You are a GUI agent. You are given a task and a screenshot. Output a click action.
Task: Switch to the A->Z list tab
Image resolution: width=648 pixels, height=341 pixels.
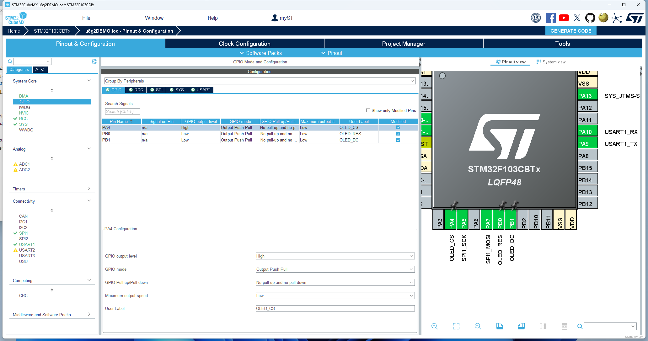click(40, 70)
